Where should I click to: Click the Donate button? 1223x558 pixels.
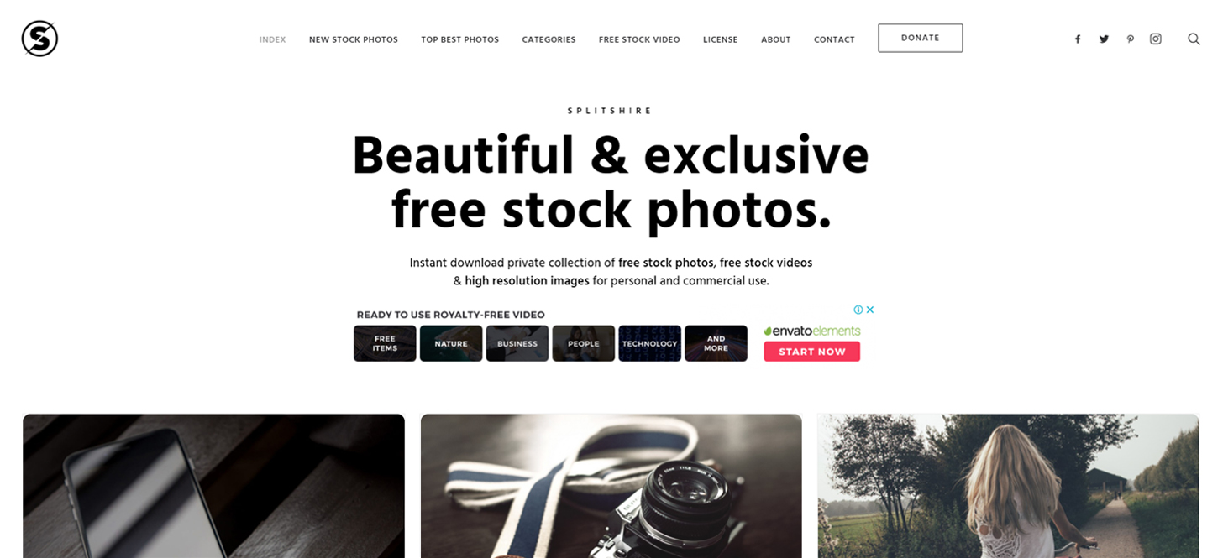point(921,38)
